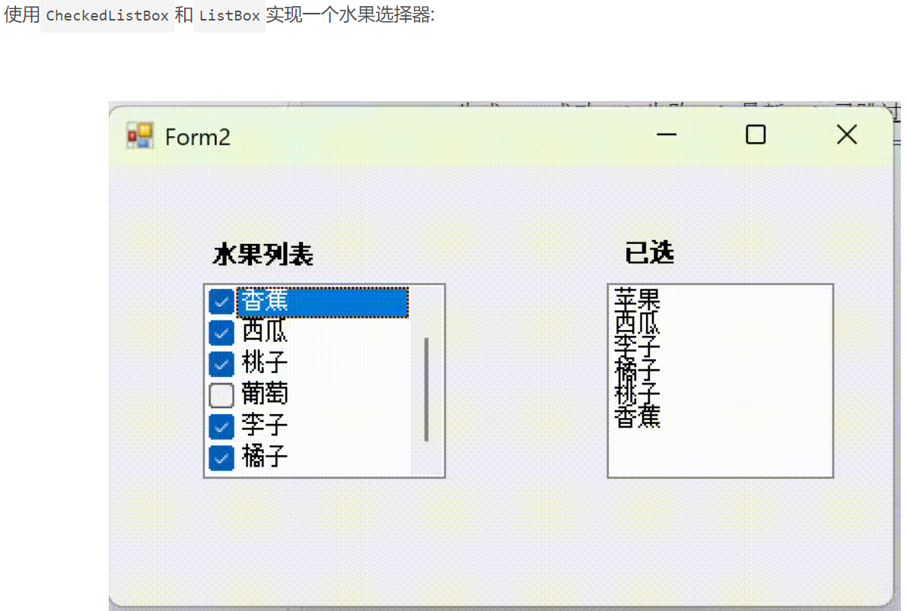Select 香蕉 in the 已选 list
907x611 pixels.
click(637, 417)
